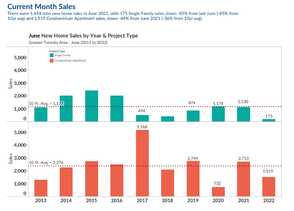Click the 2015 Single Family teal bar
The width and height of the screenshot is (294, 211).
point(91,106)
